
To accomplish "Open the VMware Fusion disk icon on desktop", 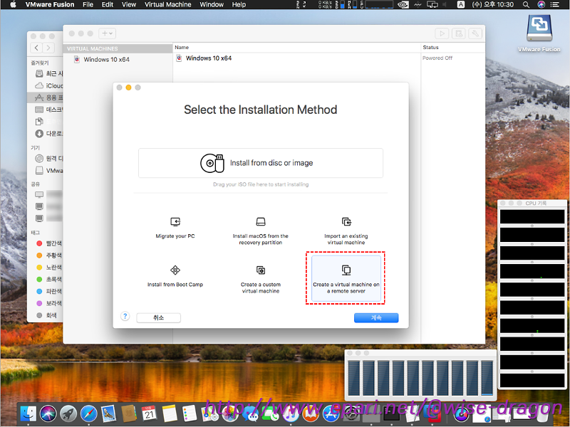I will [x=539, y=33].
